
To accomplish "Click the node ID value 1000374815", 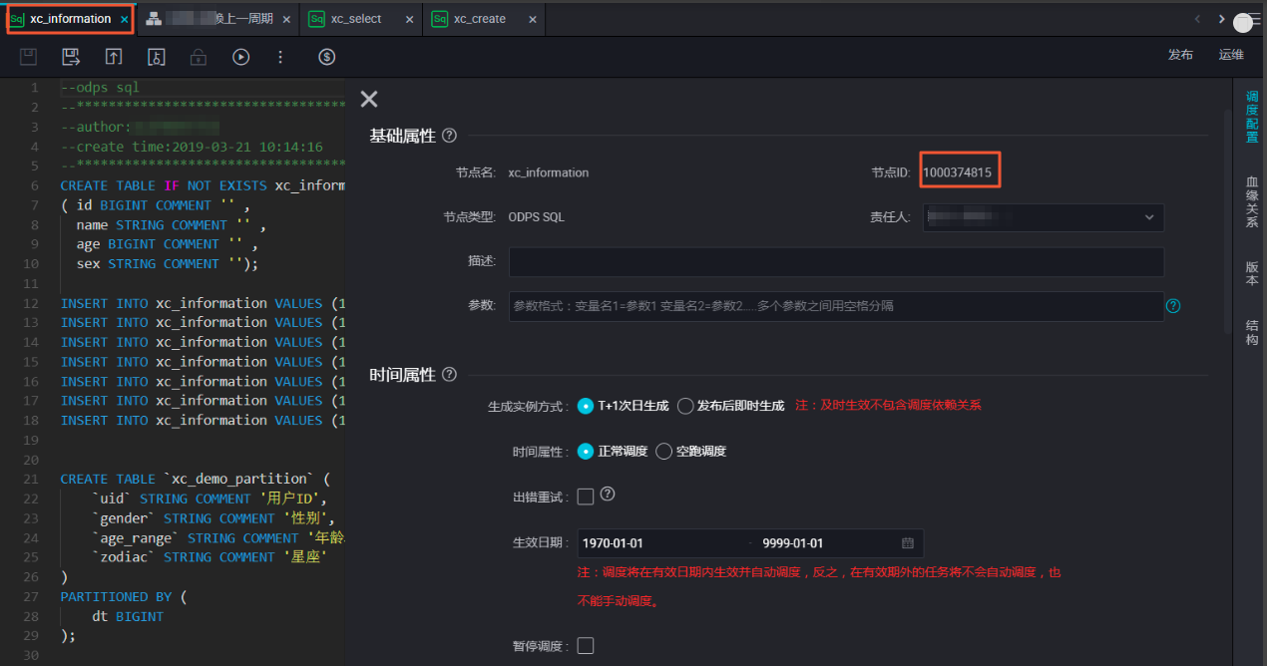I will pyautogui.click(x=957, y=172).
